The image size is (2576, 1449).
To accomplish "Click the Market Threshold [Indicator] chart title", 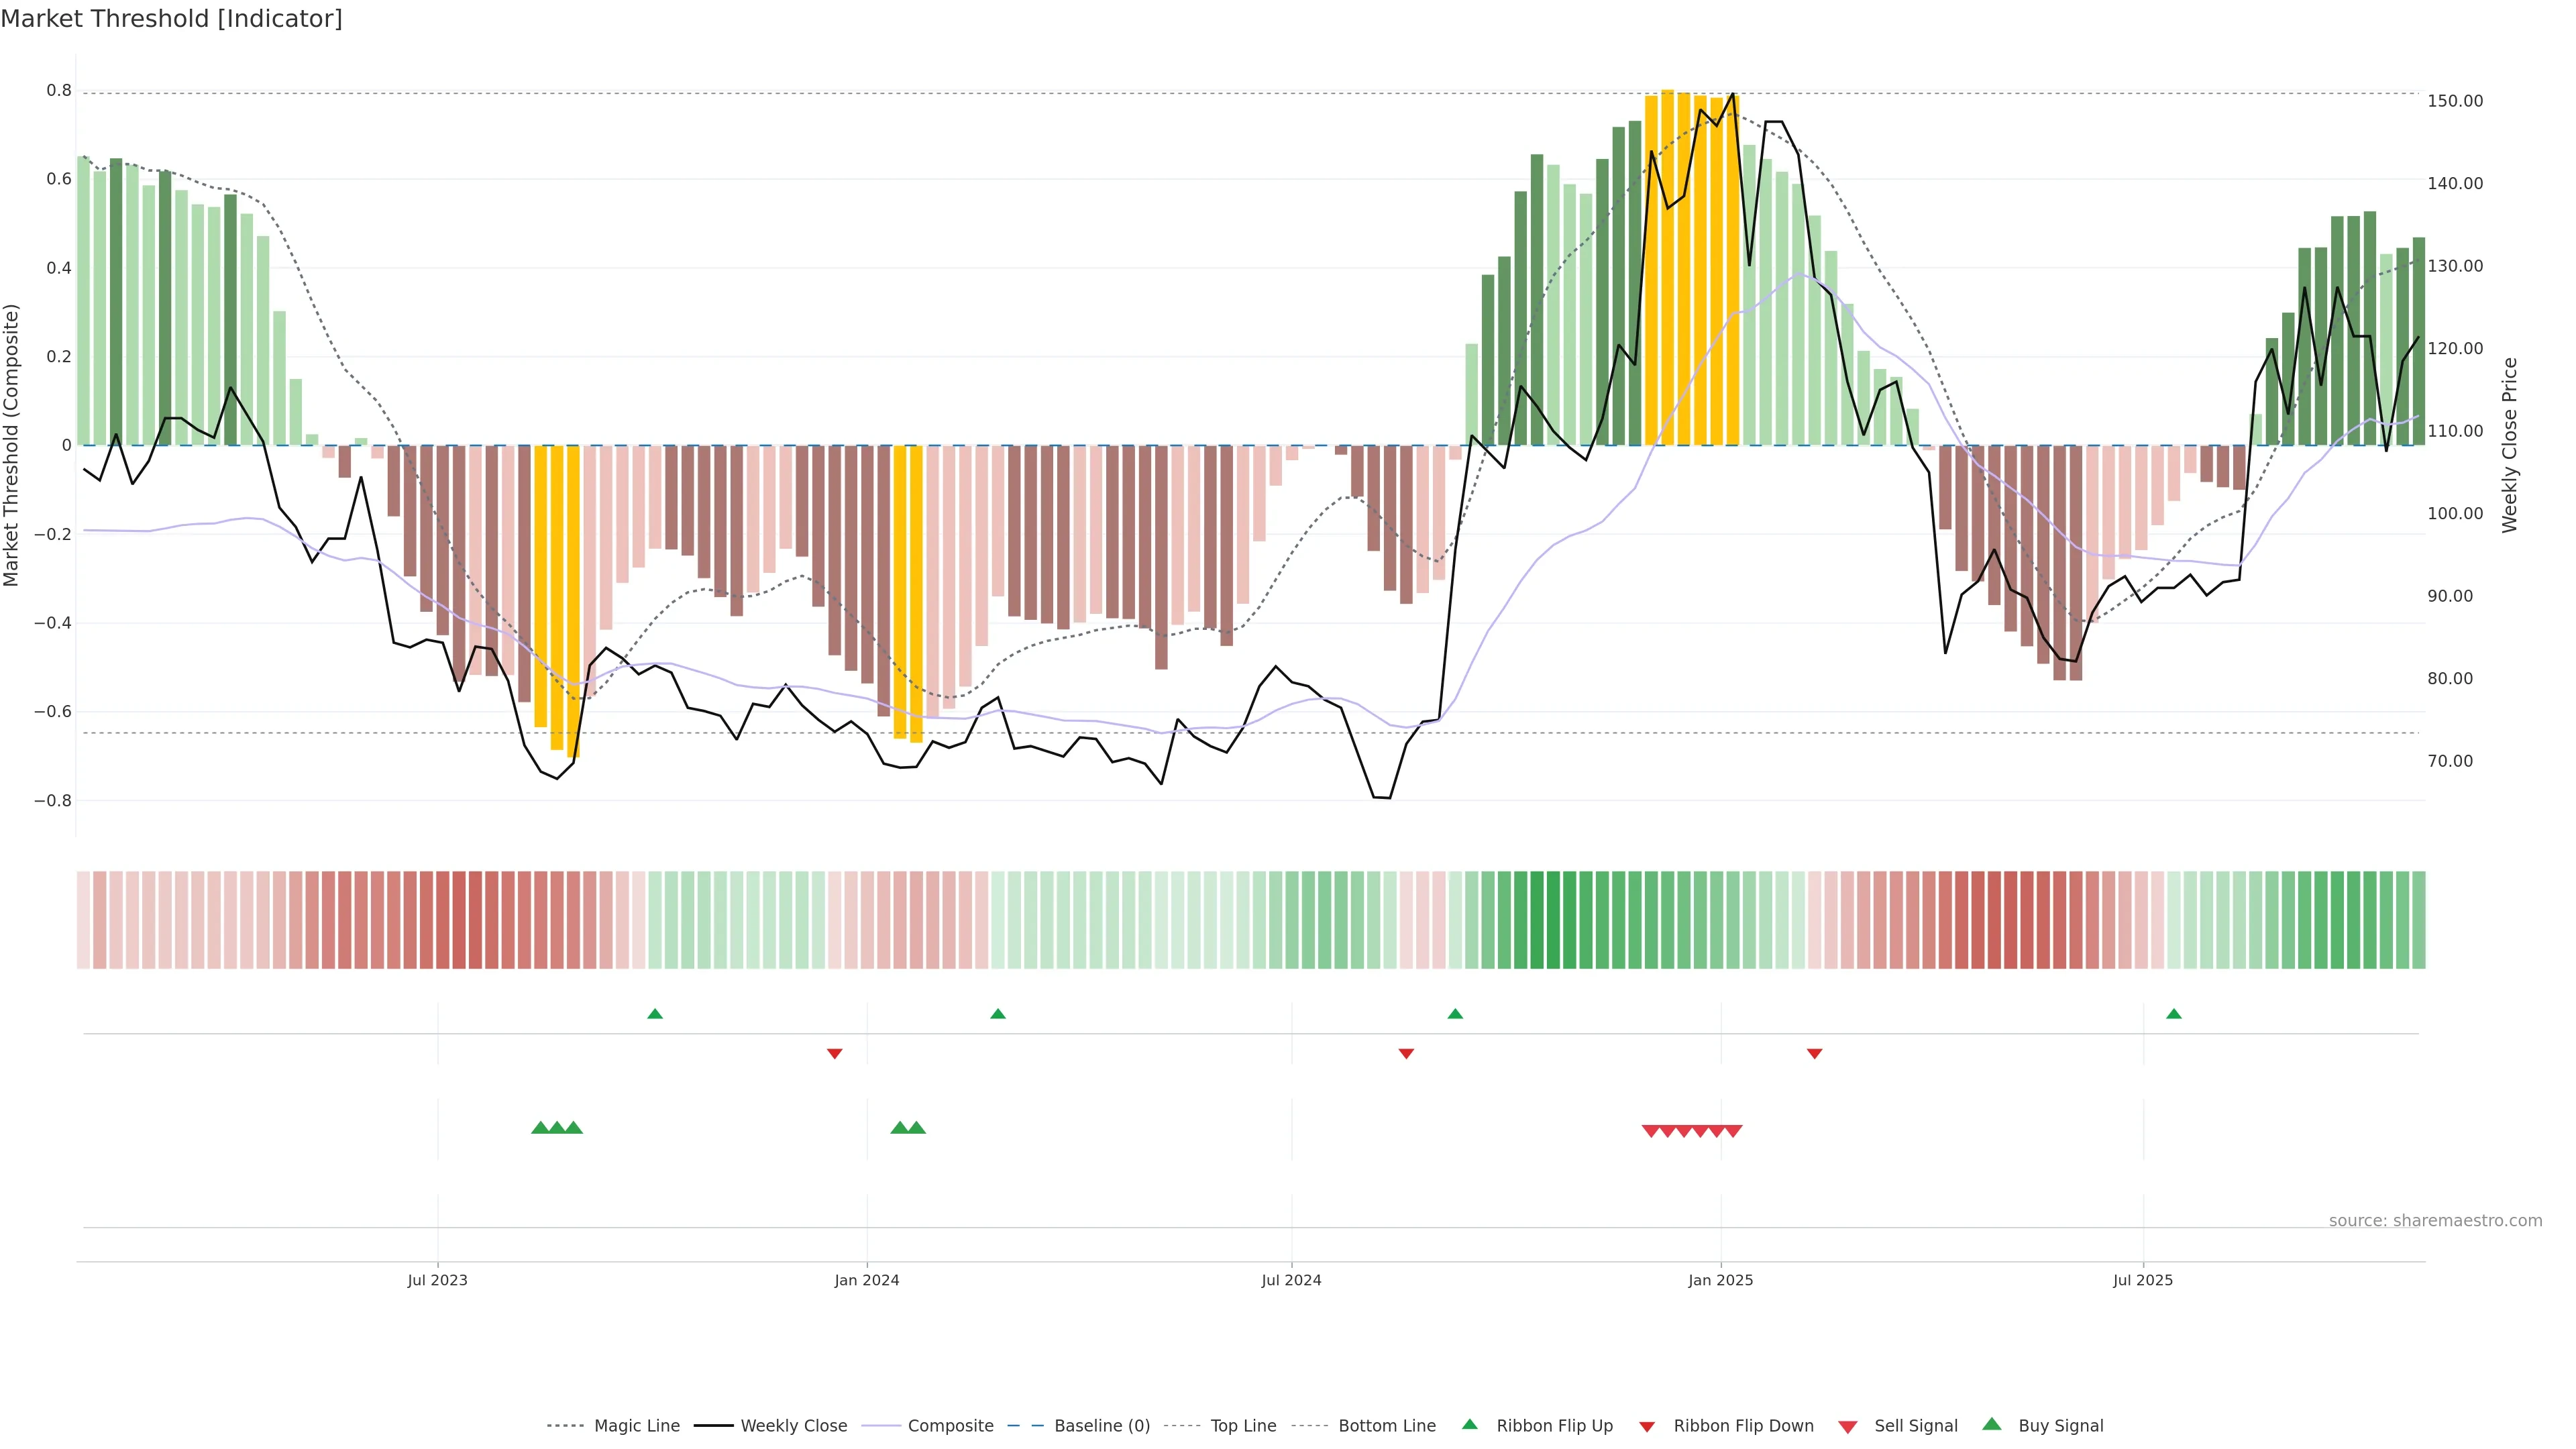I will click(171, 19).
